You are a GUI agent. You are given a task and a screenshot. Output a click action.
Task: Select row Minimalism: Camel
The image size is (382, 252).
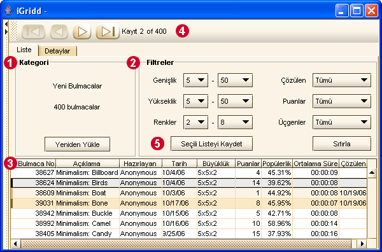point(189,223)
